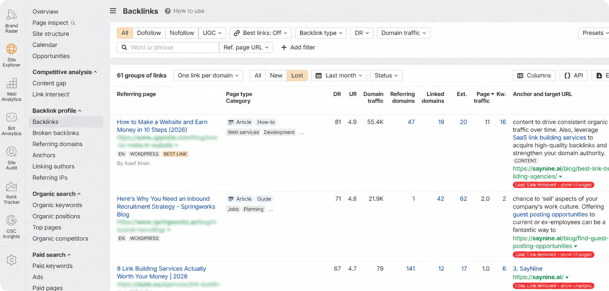This screenshot has height=291, width=609.
Task: Sort by Page traffic column header
Action: 484,97
